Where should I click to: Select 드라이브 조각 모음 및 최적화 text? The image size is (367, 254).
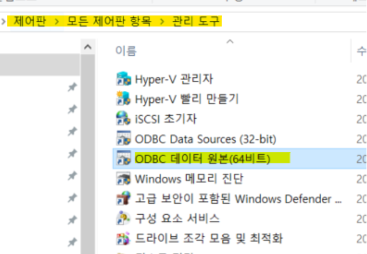point(209,239)
